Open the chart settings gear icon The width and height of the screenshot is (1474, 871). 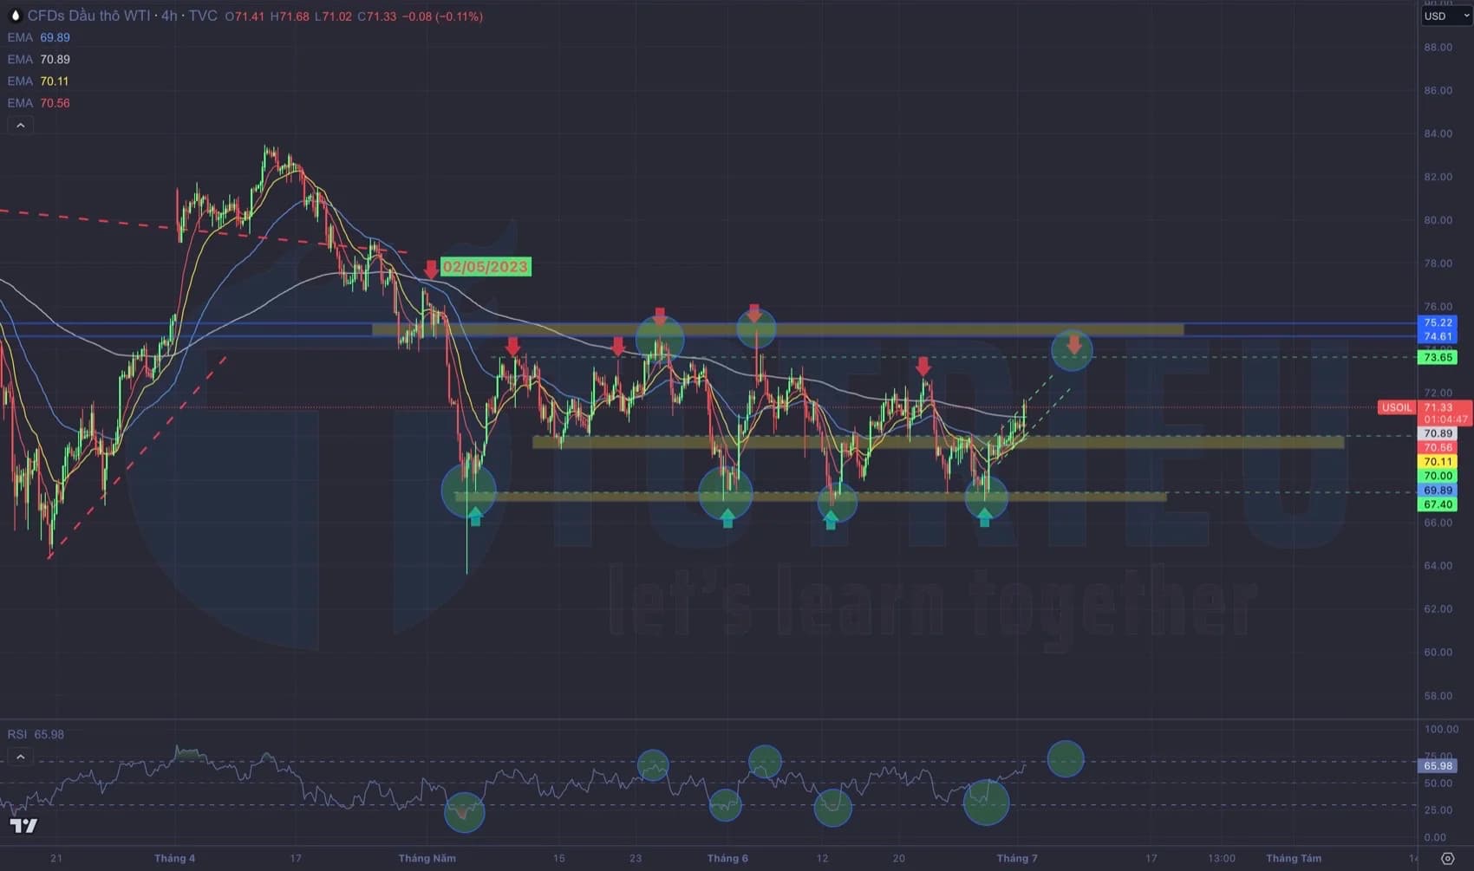(1447, 858)
